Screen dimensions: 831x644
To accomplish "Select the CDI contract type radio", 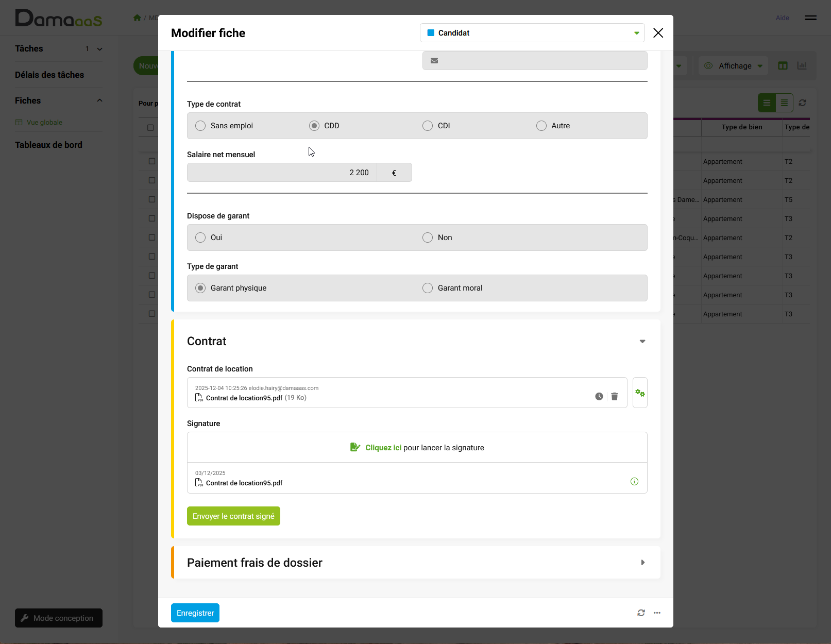I will [428, 126].
